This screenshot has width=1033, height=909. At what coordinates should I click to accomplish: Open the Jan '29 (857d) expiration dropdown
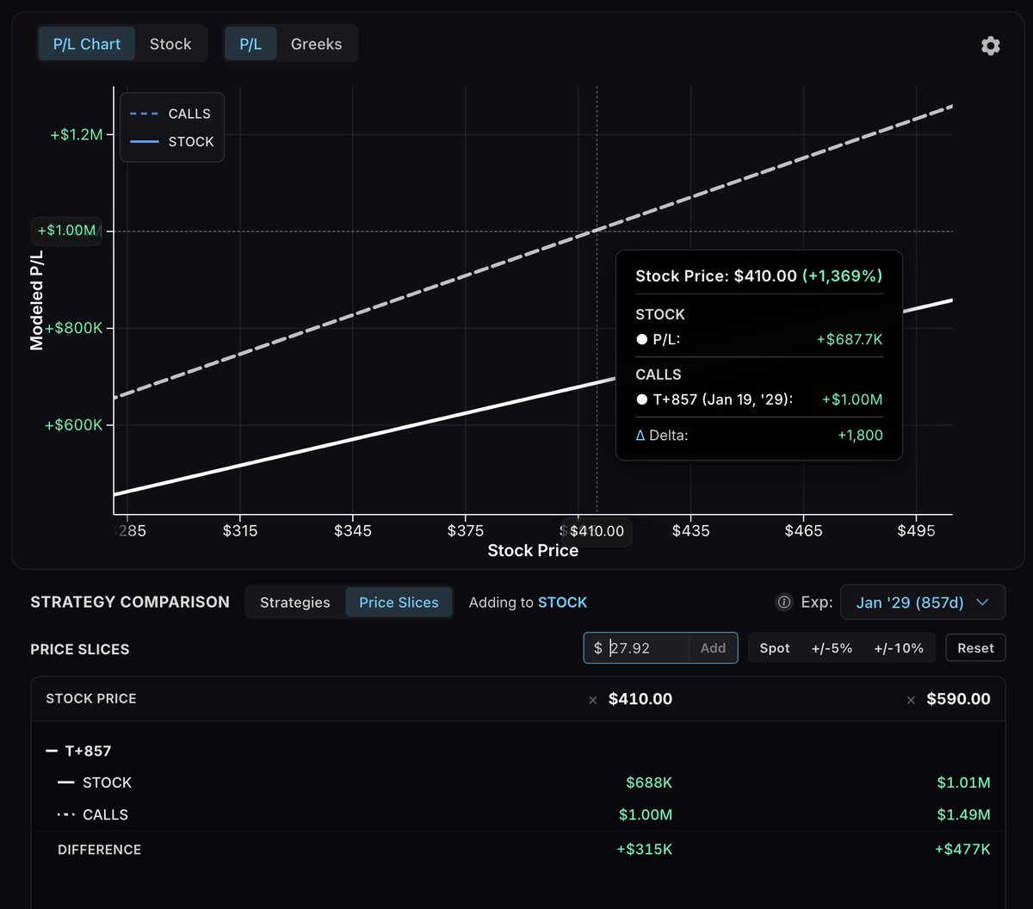click(x=923, y=603)
